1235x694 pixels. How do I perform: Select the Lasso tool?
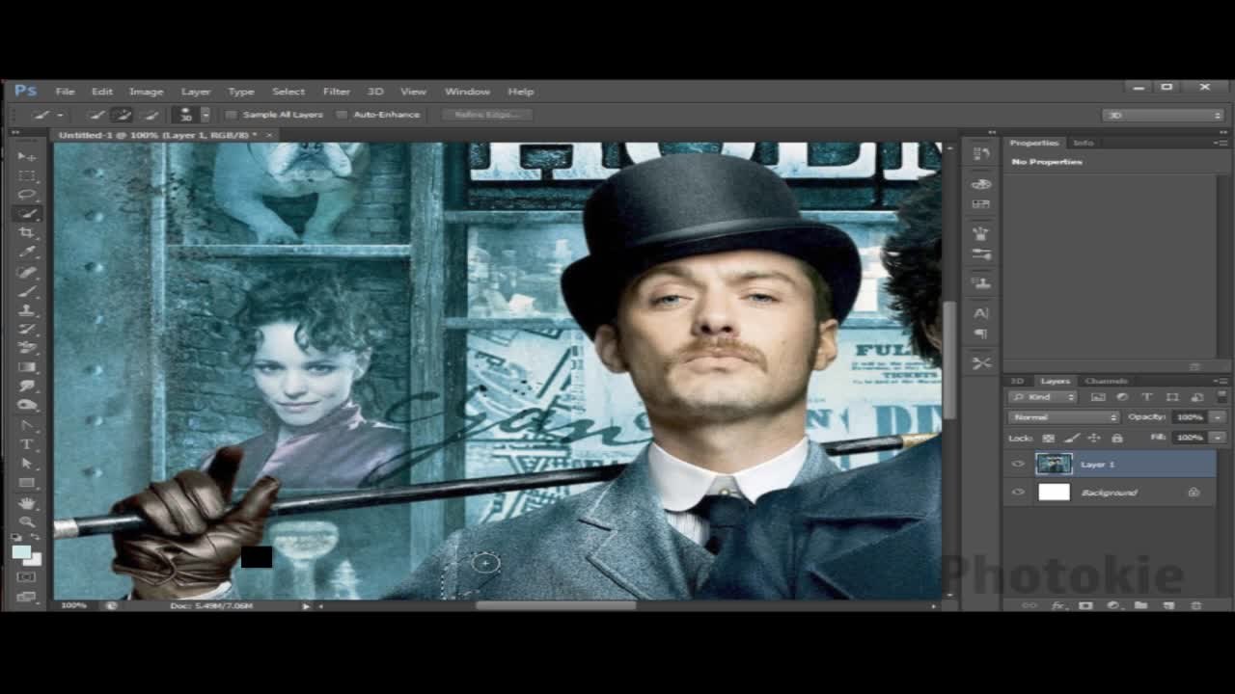tap(26, 195)
